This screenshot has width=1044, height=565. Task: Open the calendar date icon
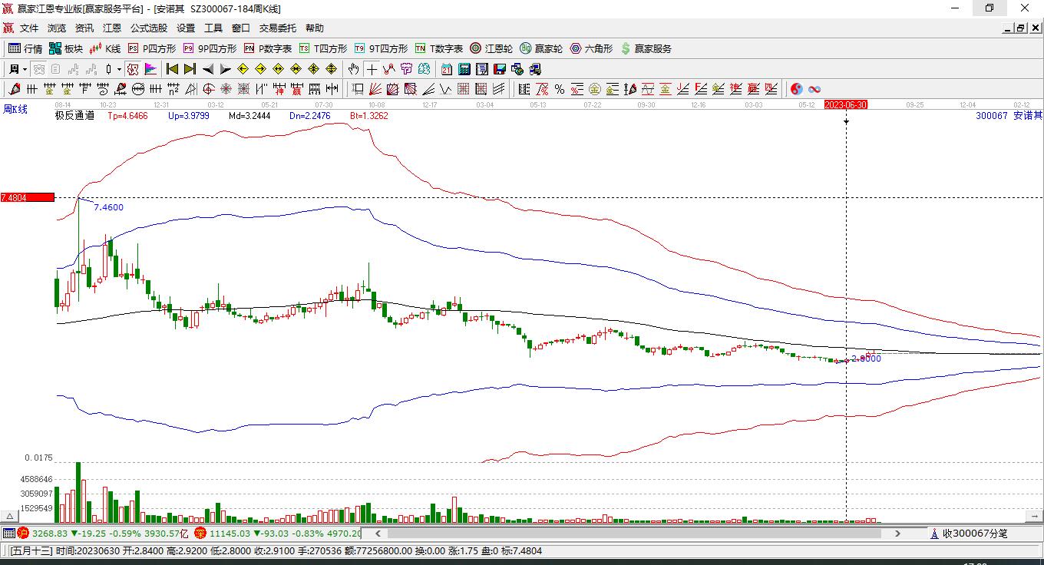point(446,69)
